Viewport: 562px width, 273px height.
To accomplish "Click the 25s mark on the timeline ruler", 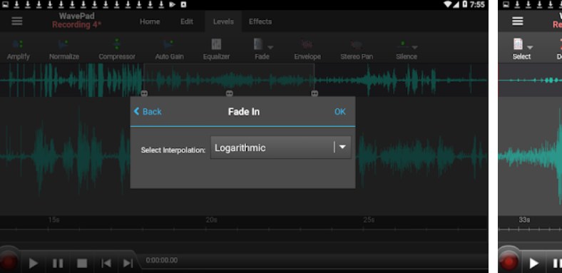I will [369, 220].
